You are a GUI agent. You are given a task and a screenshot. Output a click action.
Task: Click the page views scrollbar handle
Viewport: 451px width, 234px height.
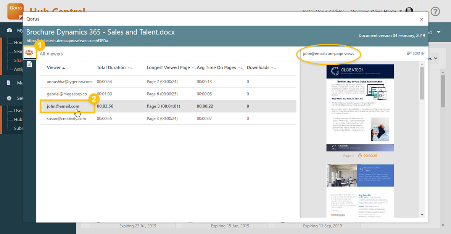pyautogui.click(x=422, y=83)
